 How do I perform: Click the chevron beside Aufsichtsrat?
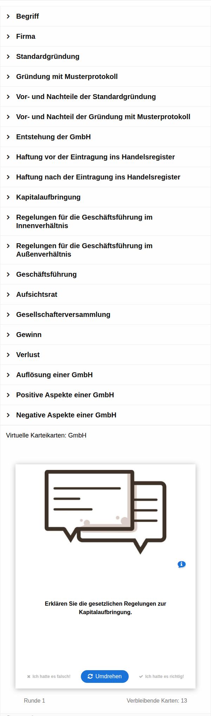coord(8,294)
